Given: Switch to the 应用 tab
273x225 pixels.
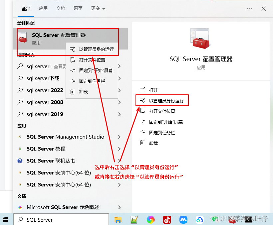Looking at the screenshot, I should tap(43, 8).
